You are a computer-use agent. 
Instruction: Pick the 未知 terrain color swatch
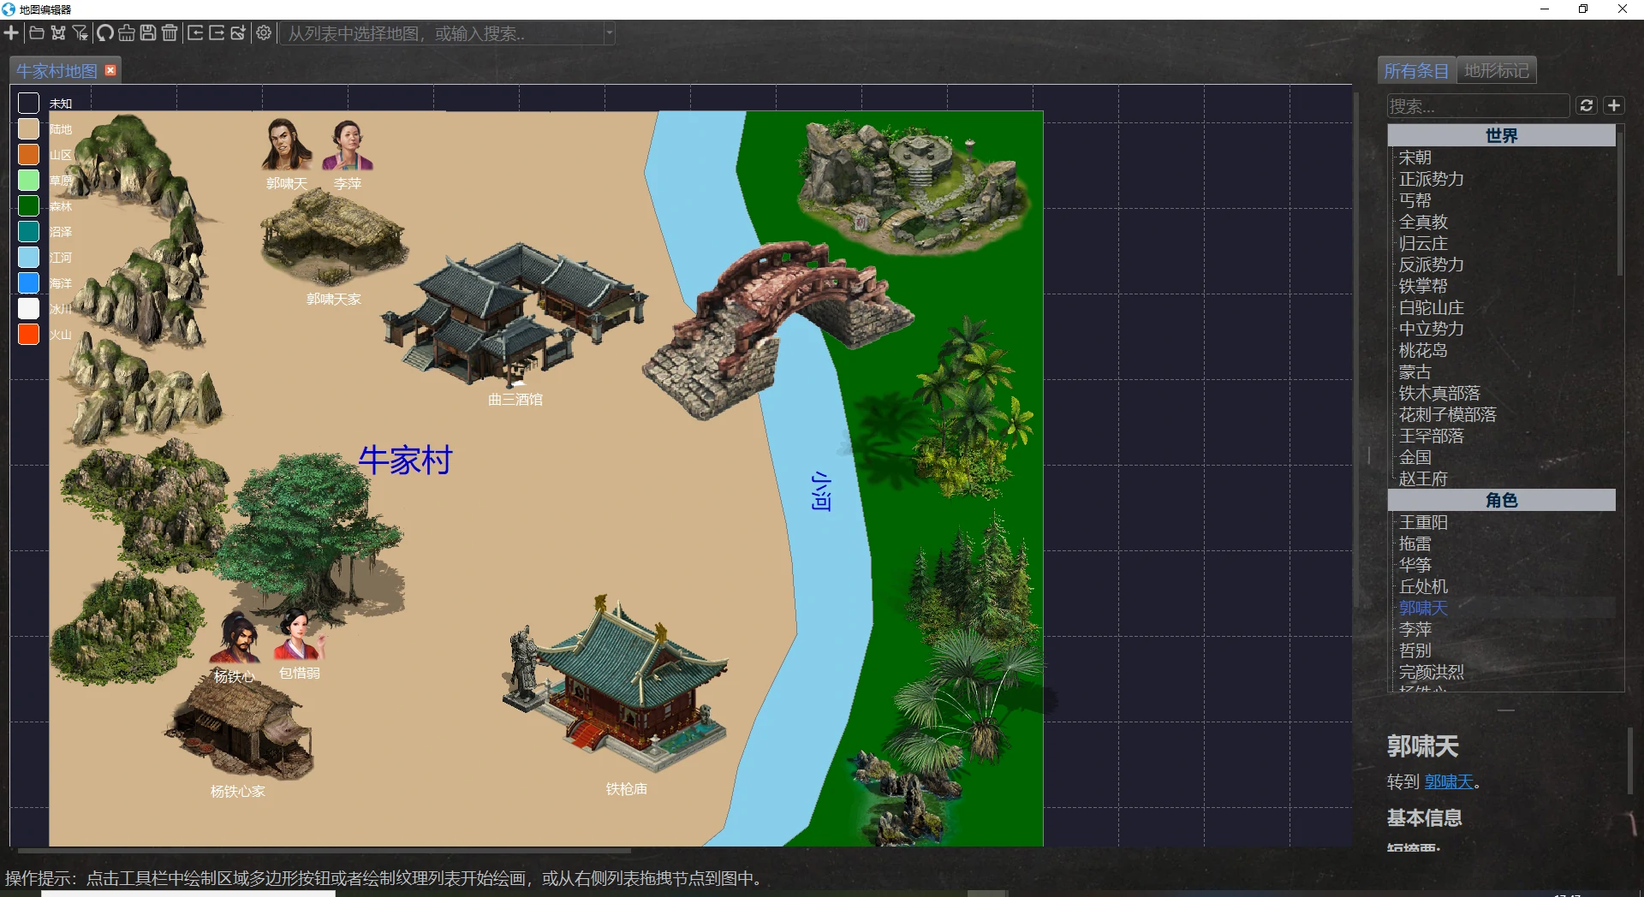[29, 104]
